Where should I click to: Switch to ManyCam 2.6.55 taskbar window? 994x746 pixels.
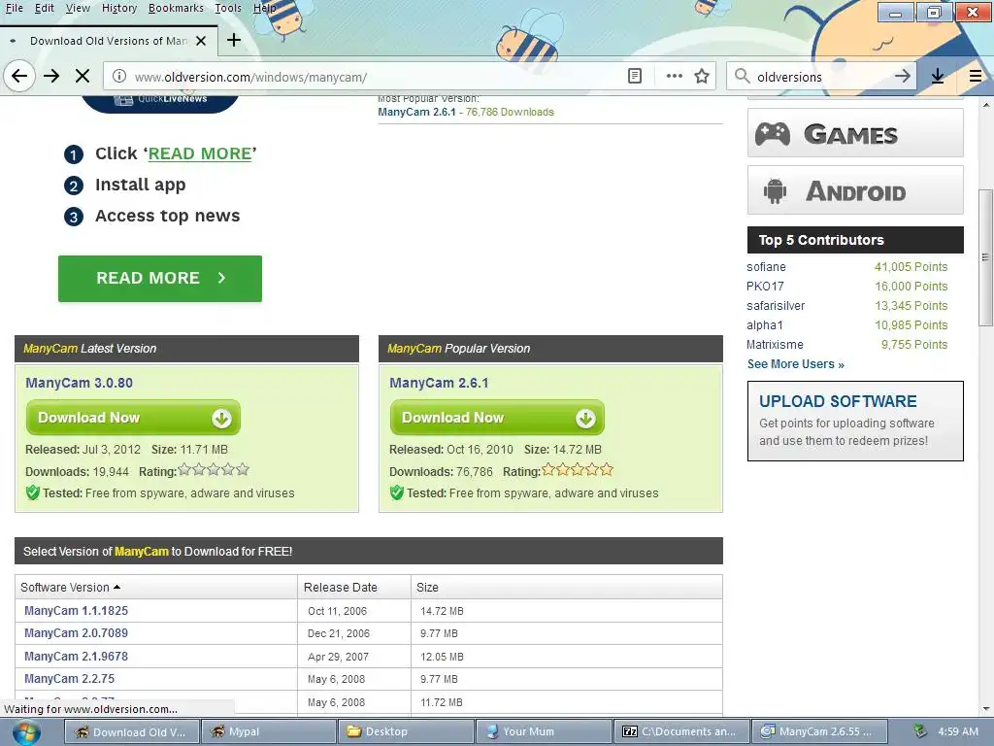point(818,731)
